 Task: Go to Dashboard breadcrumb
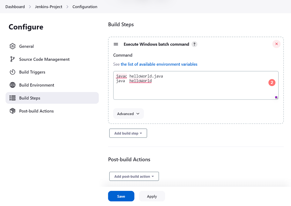15,7
